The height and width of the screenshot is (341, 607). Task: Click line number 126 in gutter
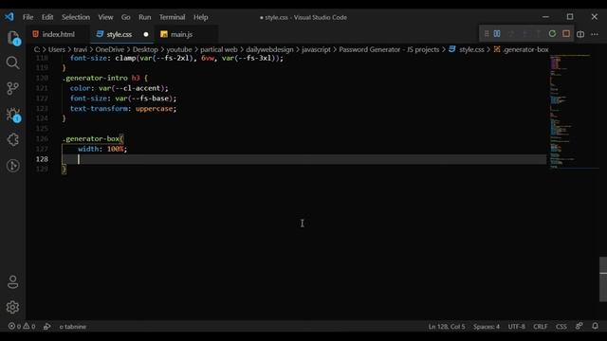tap(42, 138)
